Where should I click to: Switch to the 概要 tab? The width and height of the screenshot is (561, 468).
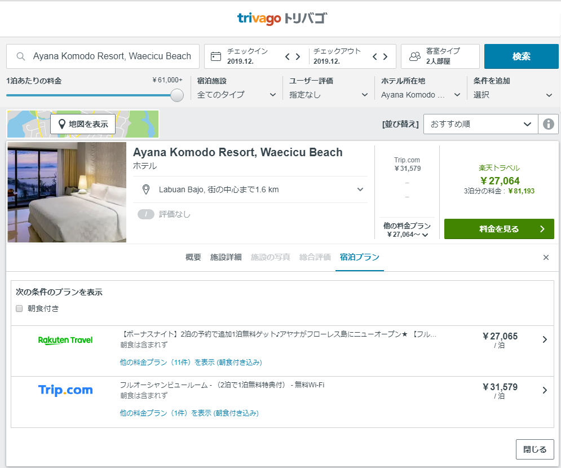coord(193,257)
